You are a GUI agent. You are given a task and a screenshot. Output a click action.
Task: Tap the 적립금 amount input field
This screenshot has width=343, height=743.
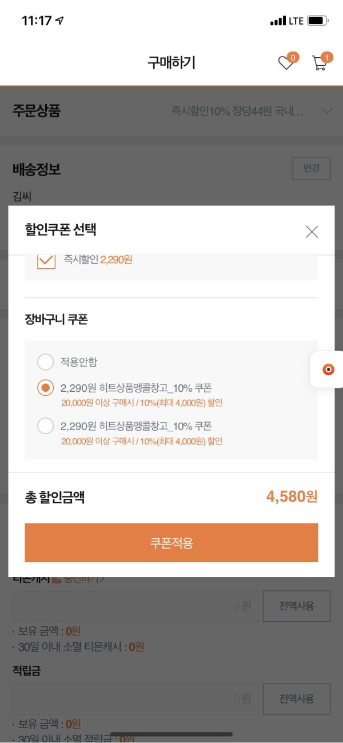(135, 699)
